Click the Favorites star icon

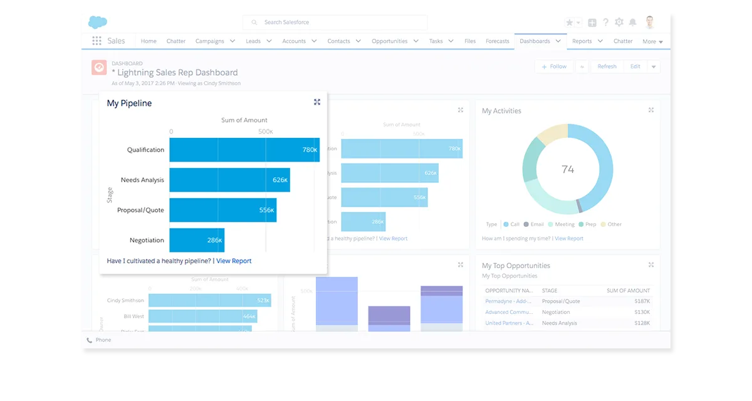569,23
